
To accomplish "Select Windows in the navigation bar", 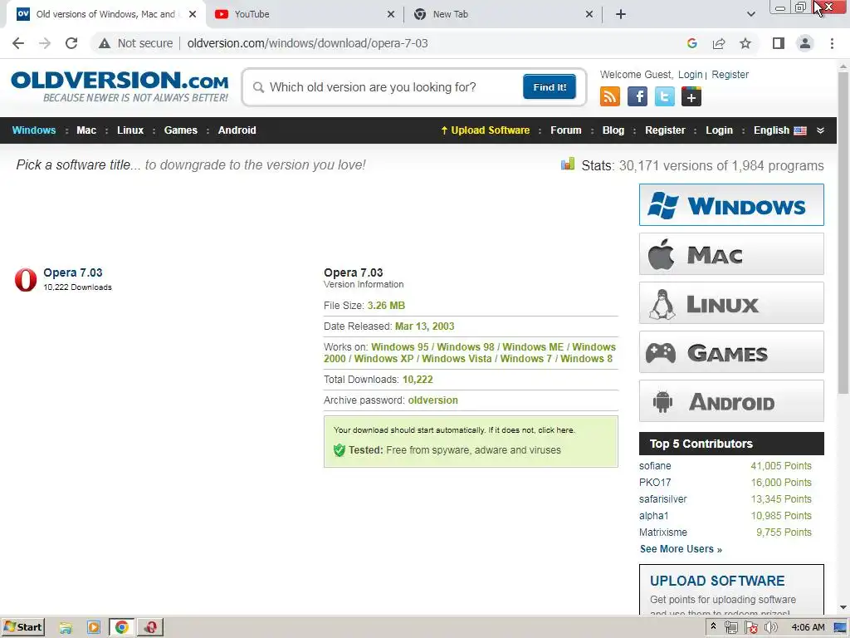I will [33, 130].
